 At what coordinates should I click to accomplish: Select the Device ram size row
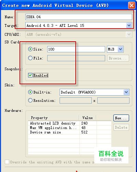click(x=70, y=132)
